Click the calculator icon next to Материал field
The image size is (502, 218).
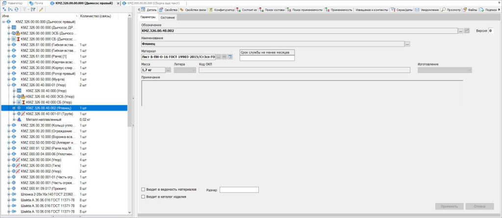(x=230, y=57)
